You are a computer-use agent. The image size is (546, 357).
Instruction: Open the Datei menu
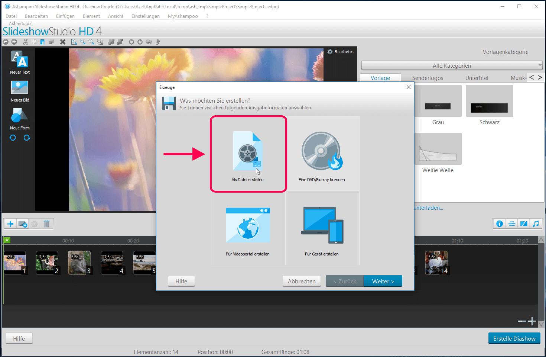coord(11,16)
